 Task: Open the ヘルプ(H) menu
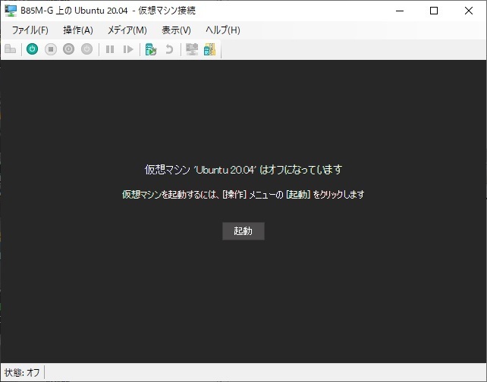[223, 30]
